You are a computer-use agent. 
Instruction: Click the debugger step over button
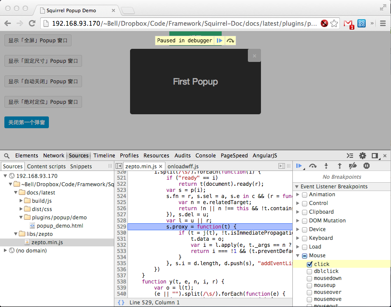(312, 166)
